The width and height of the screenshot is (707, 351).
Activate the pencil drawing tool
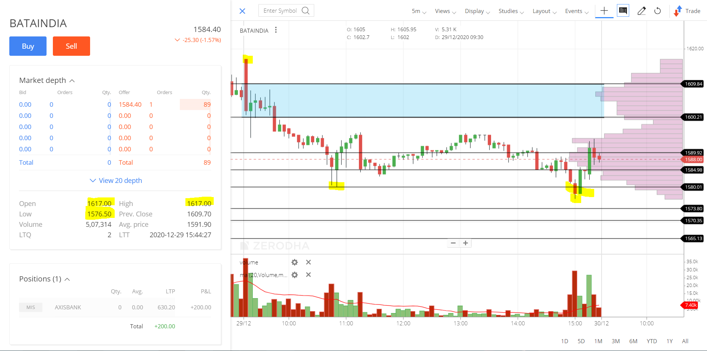(641, 11)
